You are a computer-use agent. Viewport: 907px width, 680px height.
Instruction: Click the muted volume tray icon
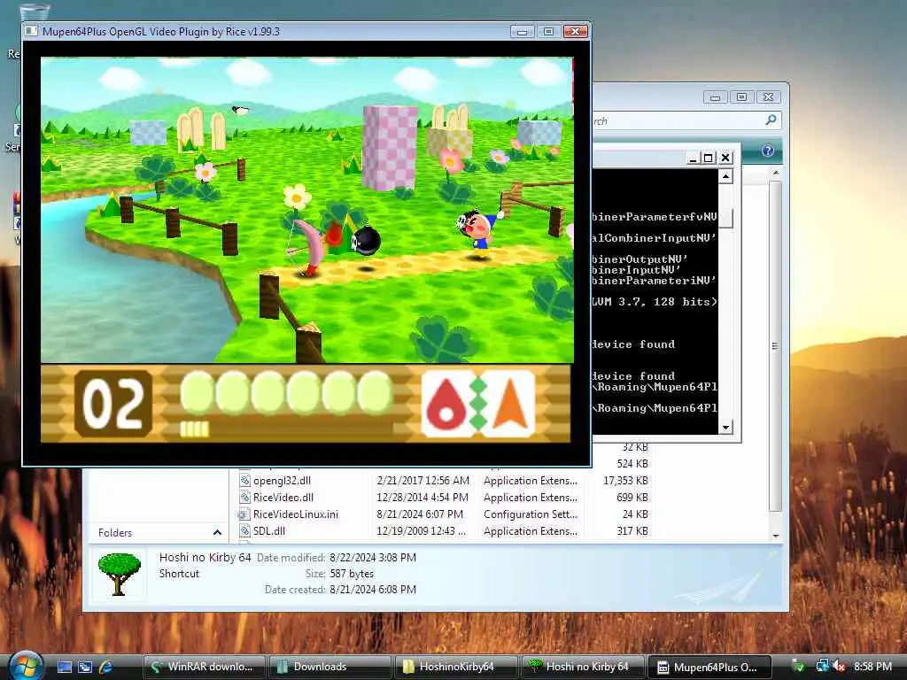[840, 666]
